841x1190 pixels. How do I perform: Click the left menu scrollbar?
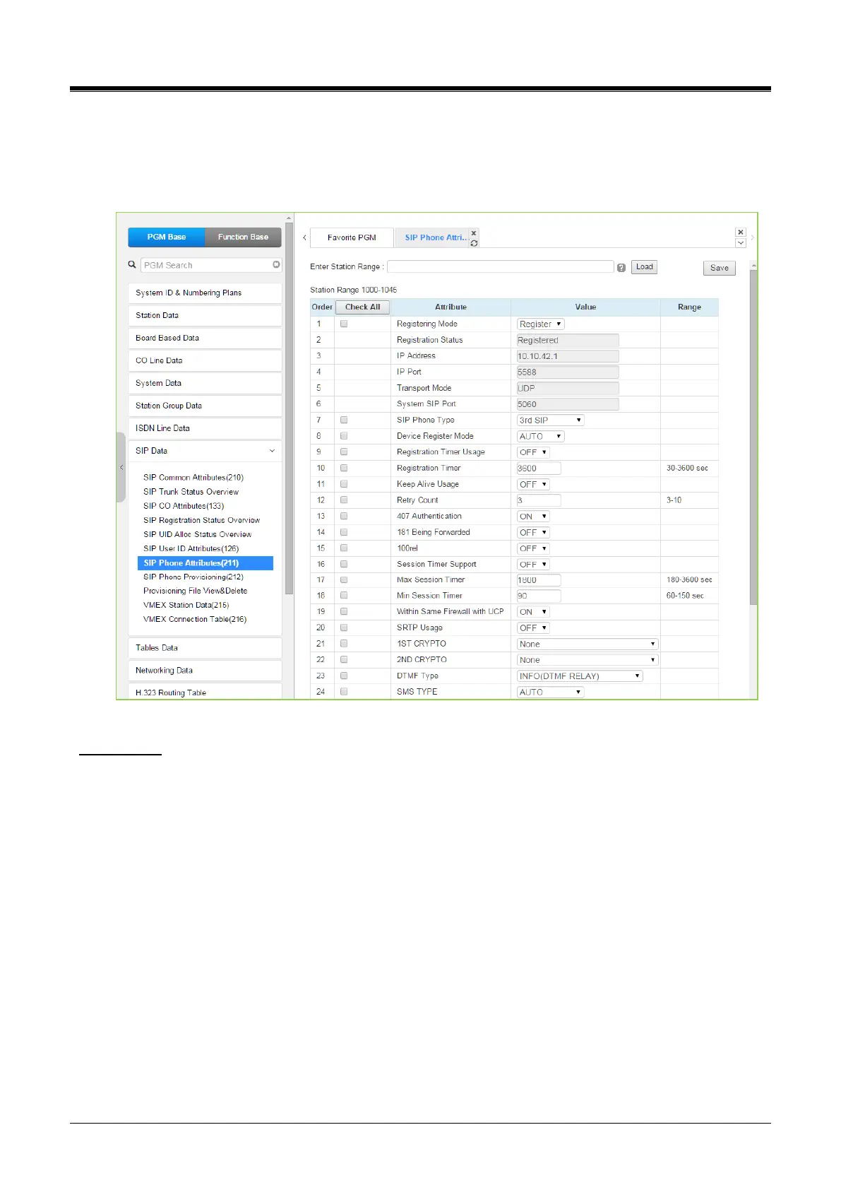pos(289,410)
